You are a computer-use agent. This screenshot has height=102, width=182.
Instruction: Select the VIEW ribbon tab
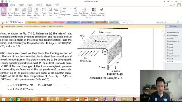(57, 5)
